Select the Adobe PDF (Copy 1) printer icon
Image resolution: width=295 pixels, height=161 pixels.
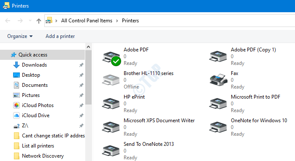[218, 56]
